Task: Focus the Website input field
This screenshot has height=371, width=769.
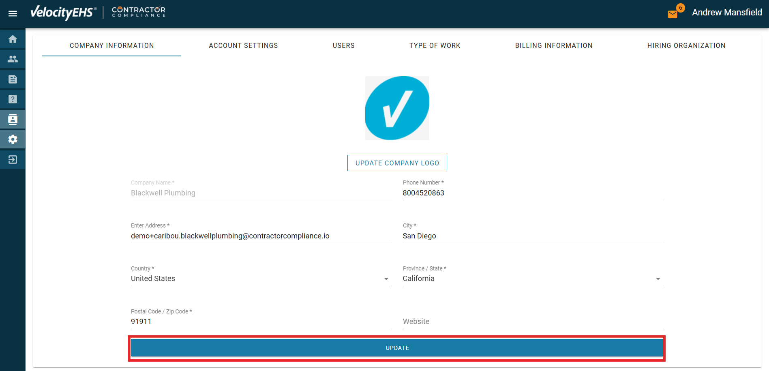Action: pyautogui.click(x=533, y=322)
